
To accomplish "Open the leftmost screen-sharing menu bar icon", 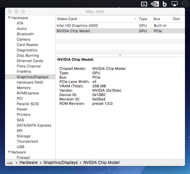I will click(144, 4).
